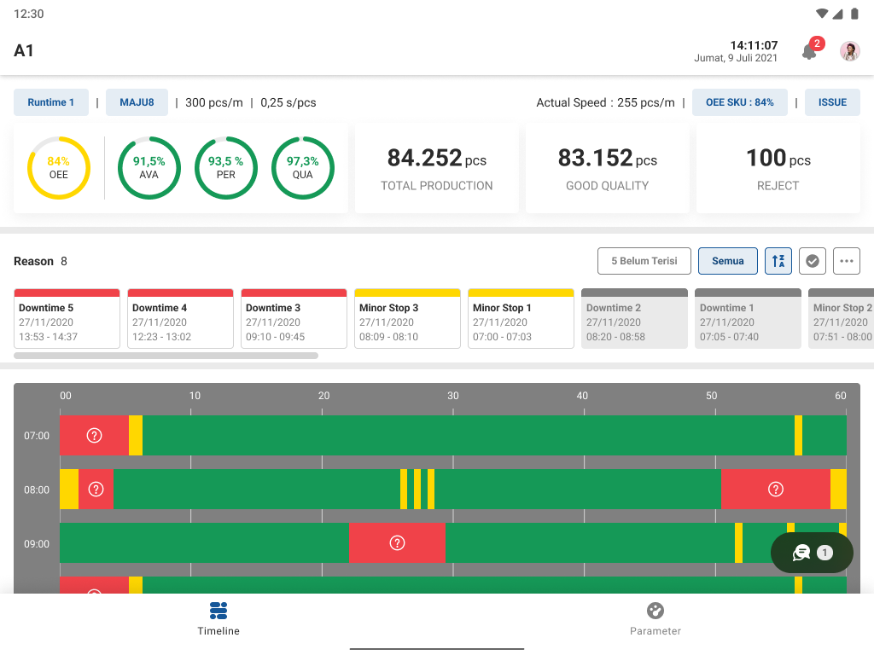Click the 83.152 pcs Good Quality card
874x655 pixels.
coord(607,169)
